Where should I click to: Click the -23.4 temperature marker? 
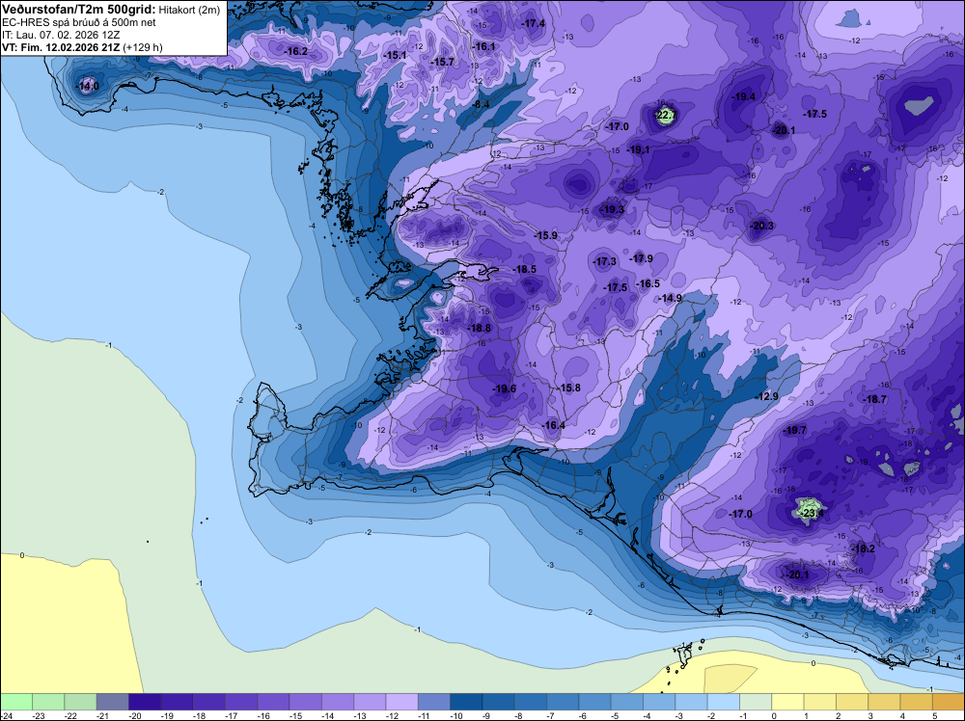coord(812,513)
